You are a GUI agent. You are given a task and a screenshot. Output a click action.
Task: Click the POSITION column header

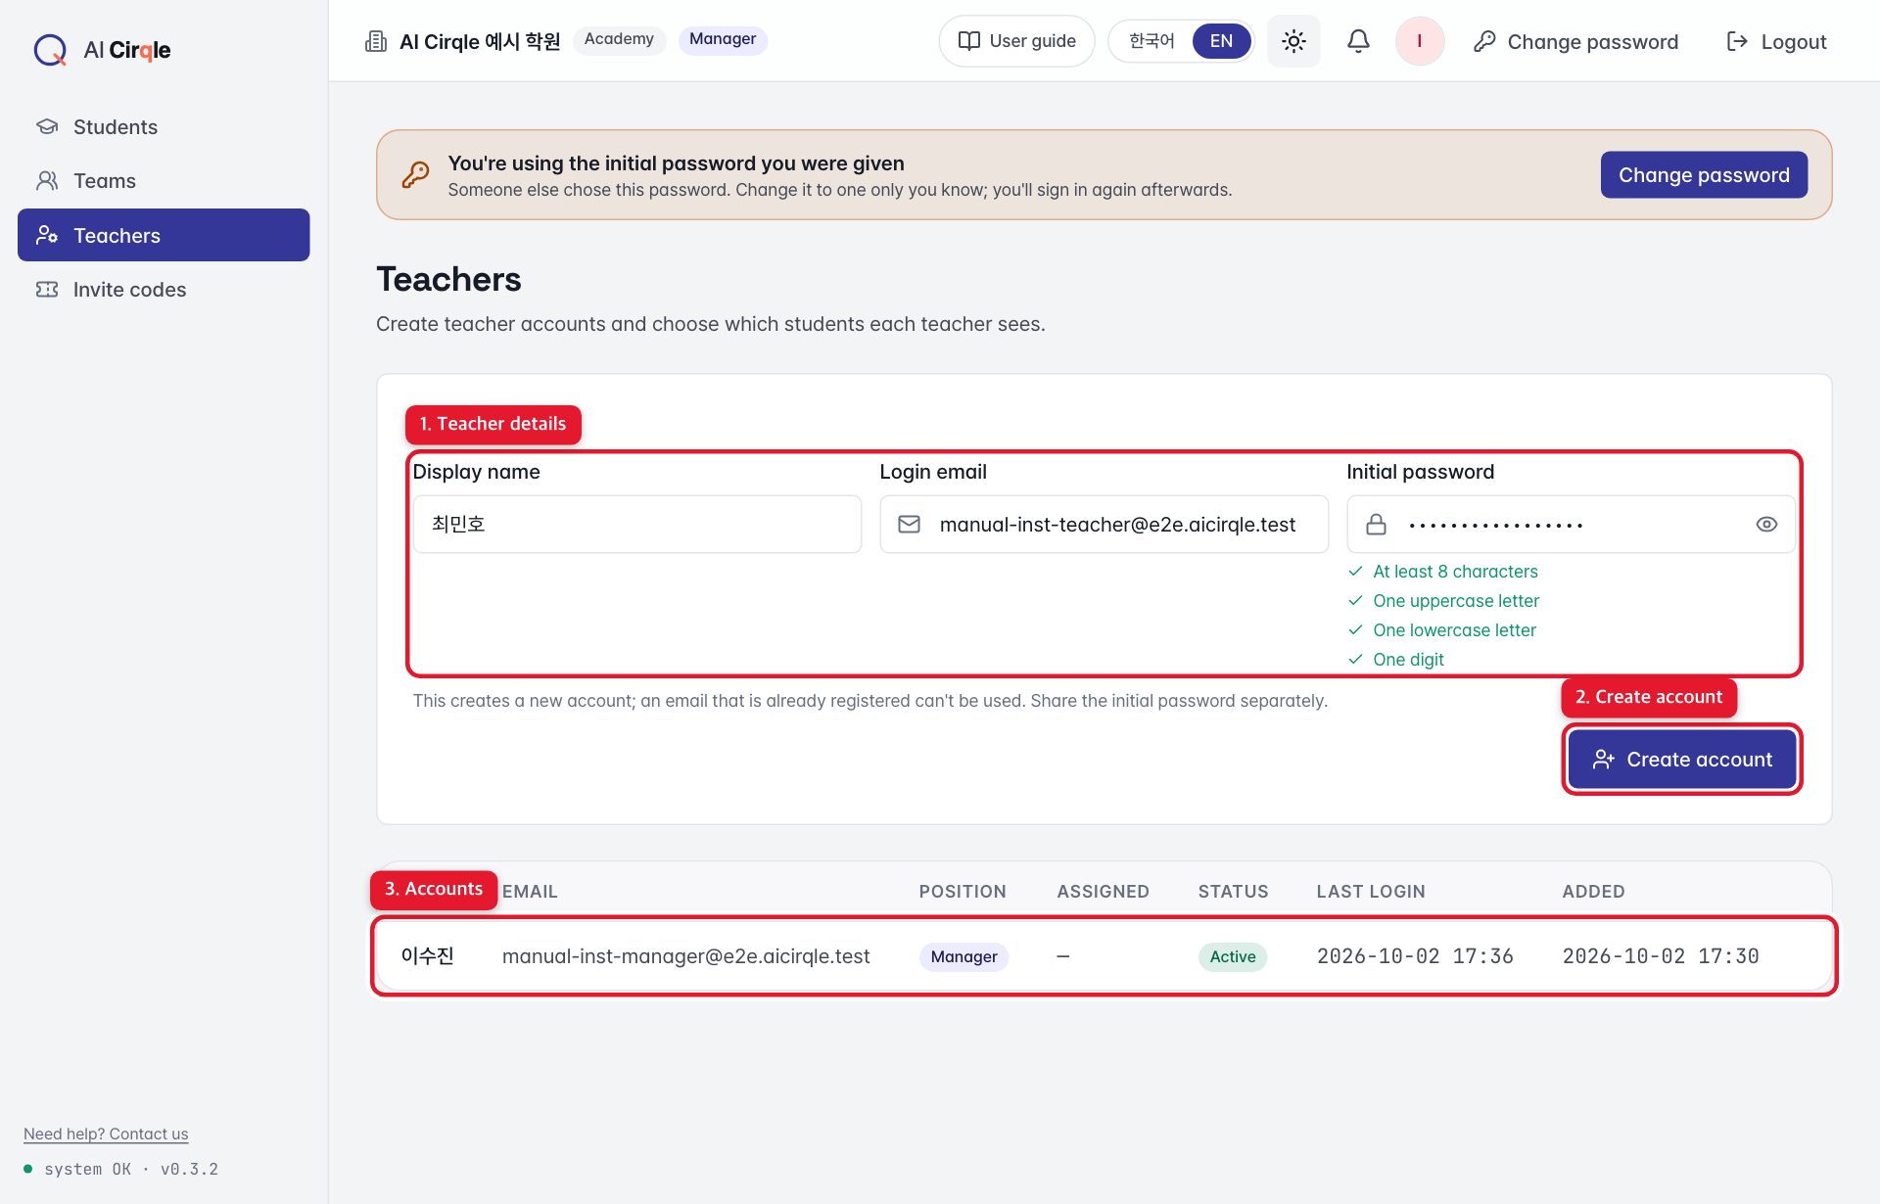click(x=962, y=892)
